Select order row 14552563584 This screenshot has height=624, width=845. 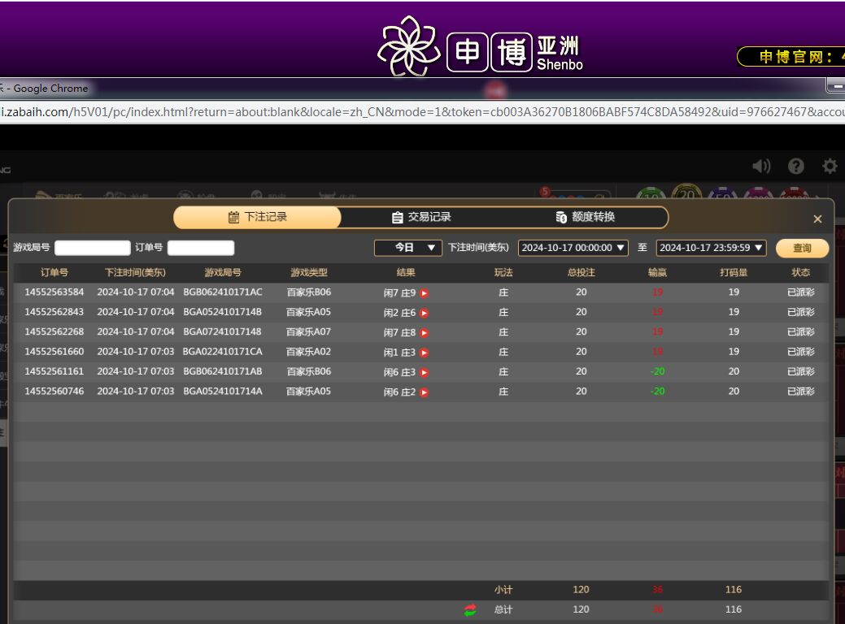[54, 292]
